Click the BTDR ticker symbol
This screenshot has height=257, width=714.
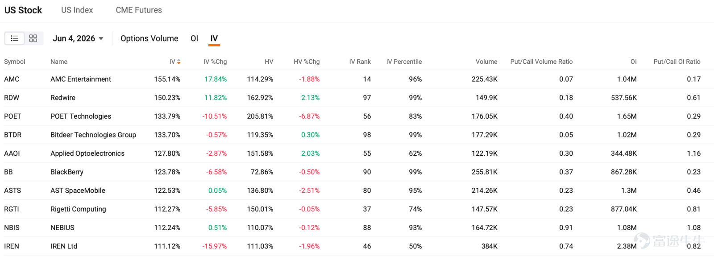[x=12, y=135]
